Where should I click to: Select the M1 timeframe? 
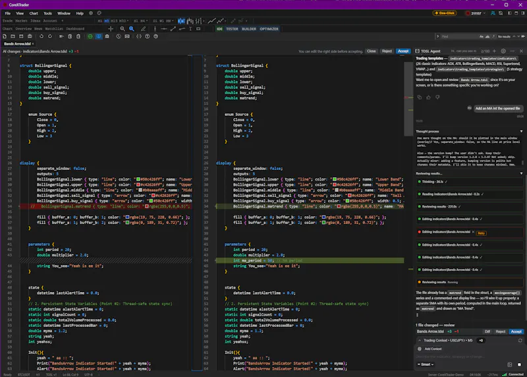[100, 21]
